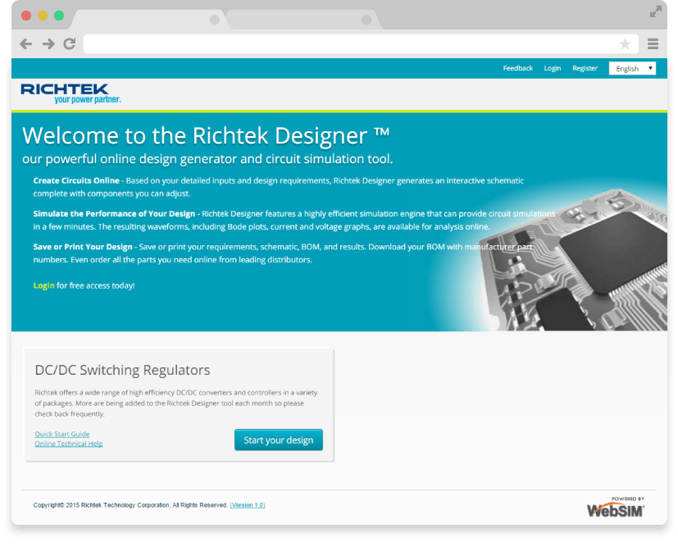The width and height of the screenshot is (678, 547).
Task: Expand the English language dropdown
Action: coord(632,68)
